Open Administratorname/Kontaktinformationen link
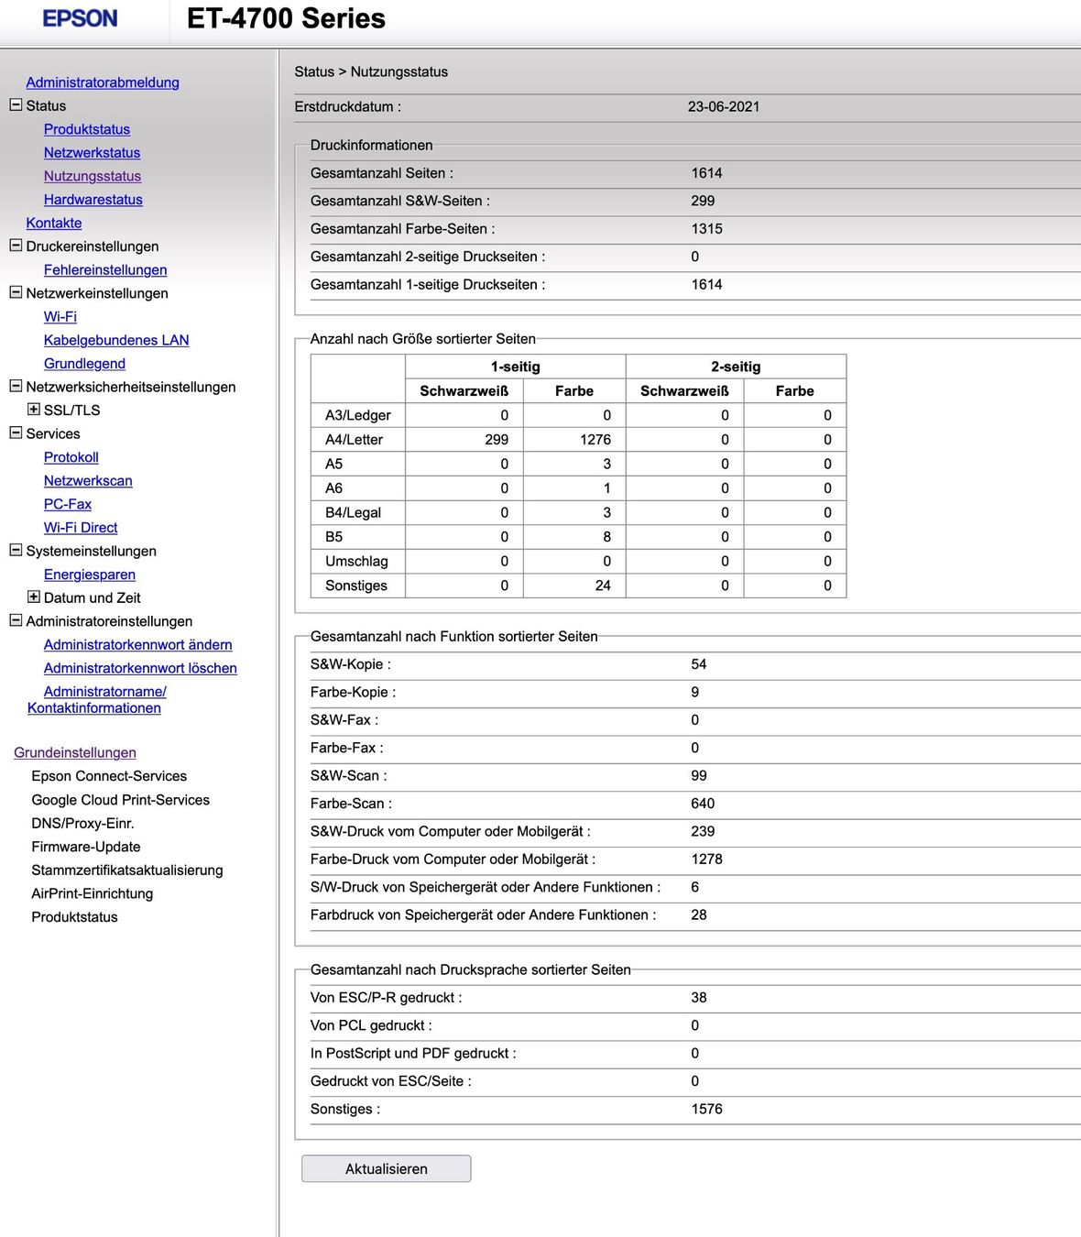The width and height of the screenshot is (1081, 1237). tap(97, 700)
